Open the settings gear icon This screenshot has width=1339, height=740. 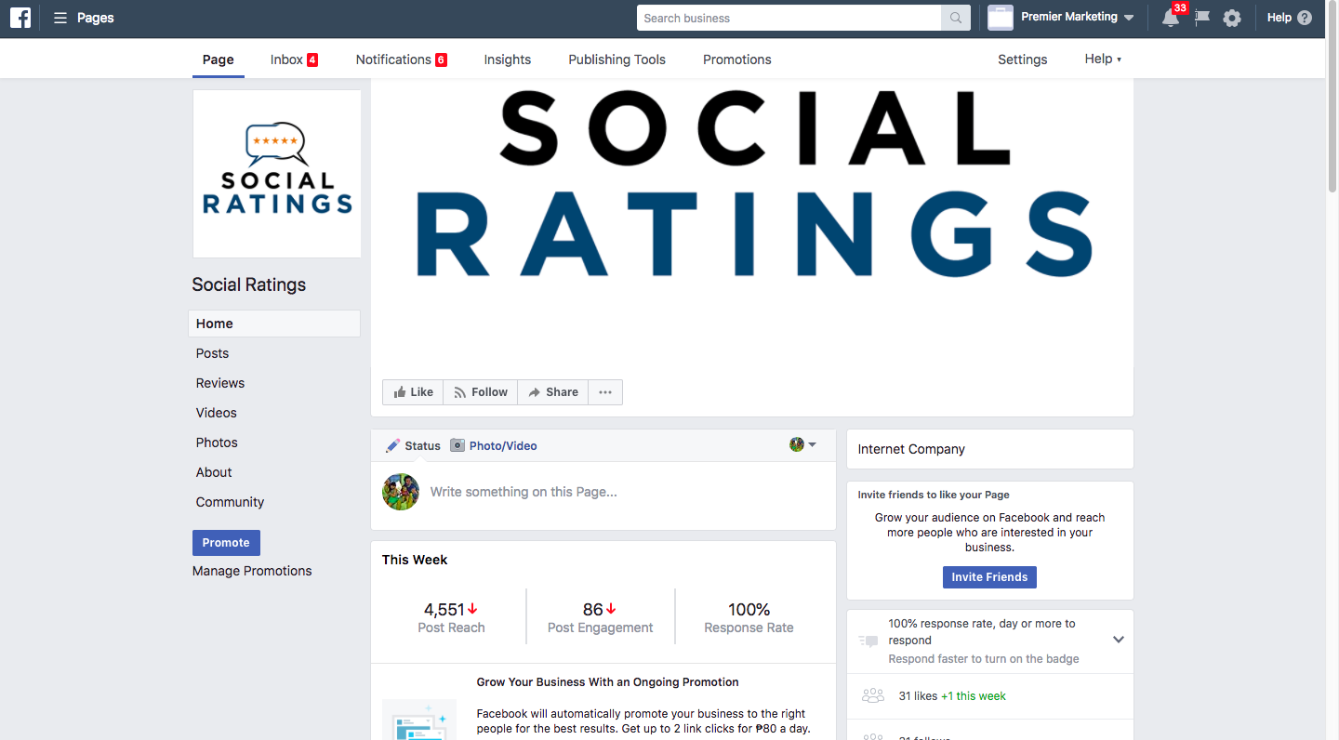coord(1232,18)
